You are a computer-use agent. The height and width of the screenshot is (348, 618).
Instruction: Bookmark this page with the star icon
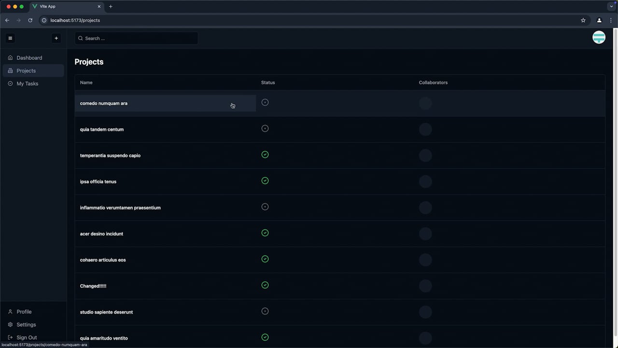pyautogui.click(x=583, y=20)
